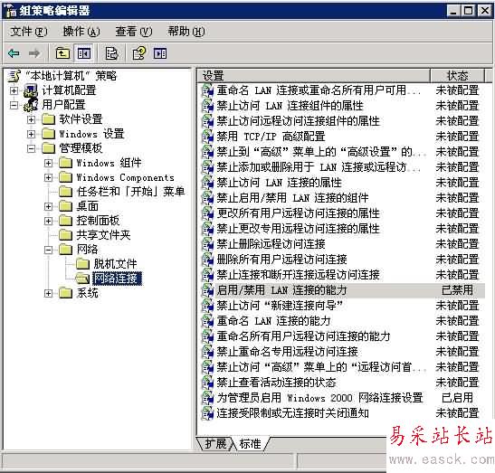Select 禁止访问 LAN 连接的属性 policy

click(x=279, y=183)
